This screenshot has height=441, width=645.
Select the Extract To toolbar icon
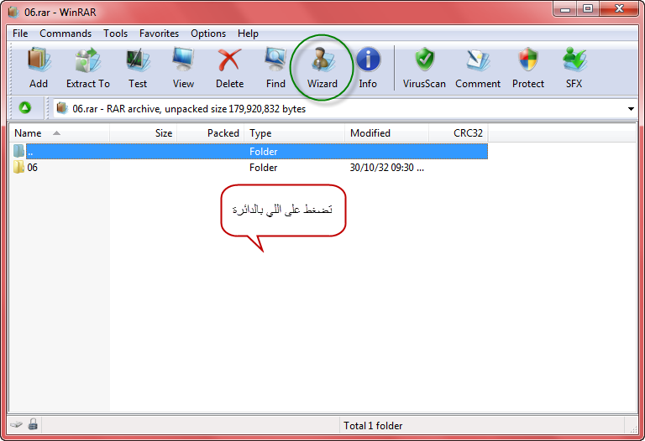[x=87, y=68]
